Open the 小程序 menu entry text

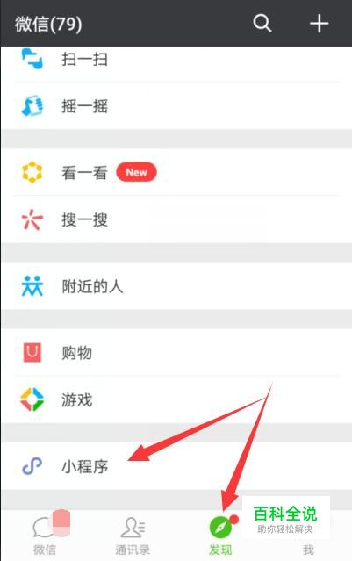click(85, 466)
